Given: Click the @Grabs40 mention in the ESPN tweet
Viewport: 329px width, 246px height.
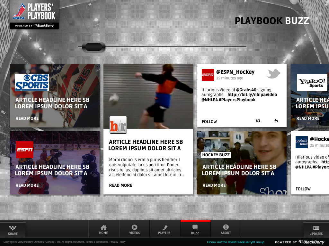Looking at the screenshot, I should tap(246, 90).
